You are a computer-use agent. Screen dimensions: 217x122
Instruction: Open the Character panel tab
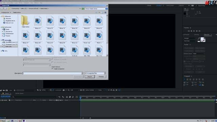[x=206, y=35]
